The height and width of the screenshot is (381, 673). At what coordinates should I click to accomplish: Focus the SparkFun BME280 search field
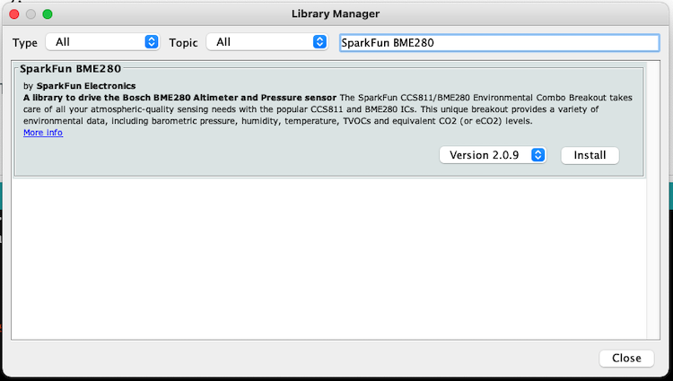pyautogui.click(x=499, y=43)
